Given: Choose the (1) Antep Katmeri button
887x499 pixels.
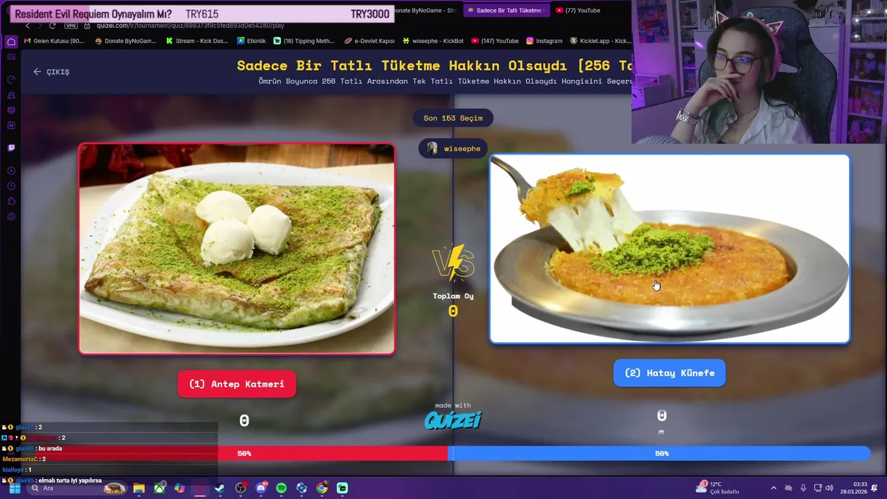Looking at the screenshot, I should [x=237, y=384].
